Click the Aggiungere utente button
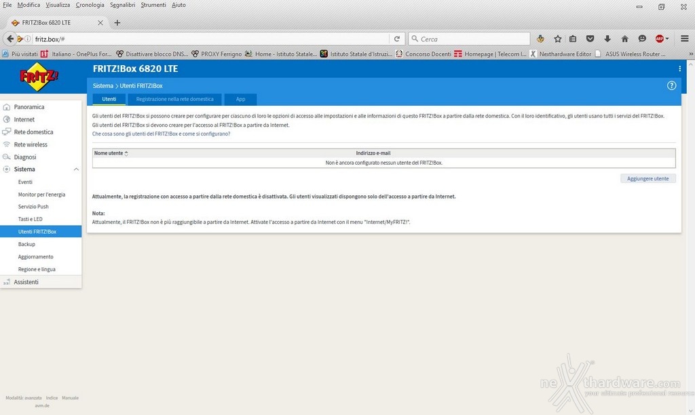 (647, 178)
